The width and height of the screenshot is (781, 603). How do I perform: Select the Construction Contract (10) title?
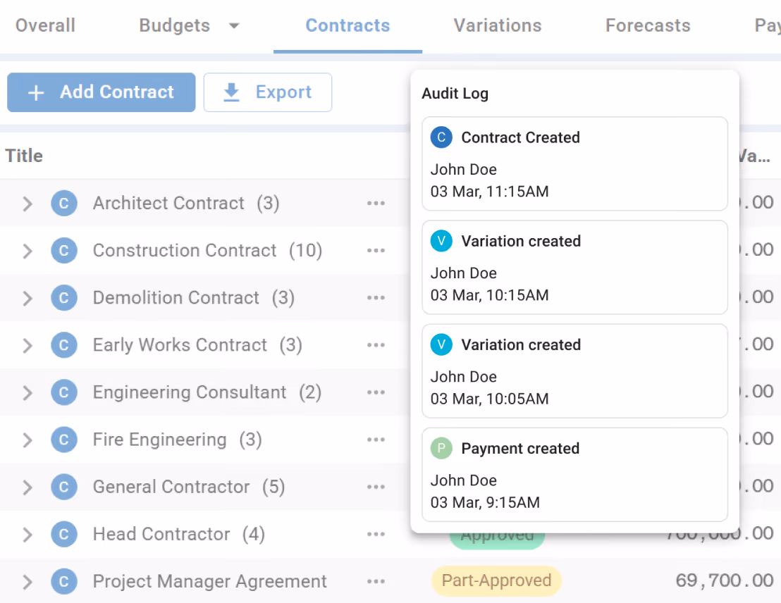207,251
